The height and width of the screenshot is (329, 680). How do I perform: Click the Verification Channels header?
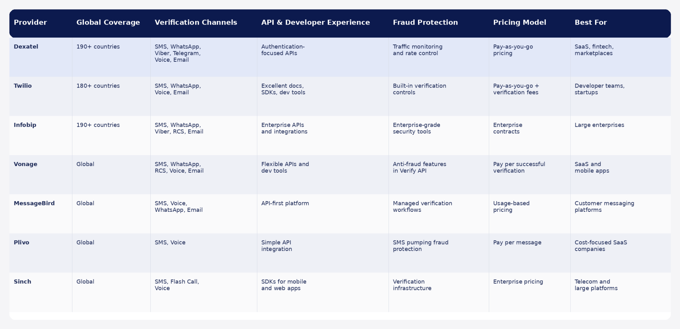[196, 22]
